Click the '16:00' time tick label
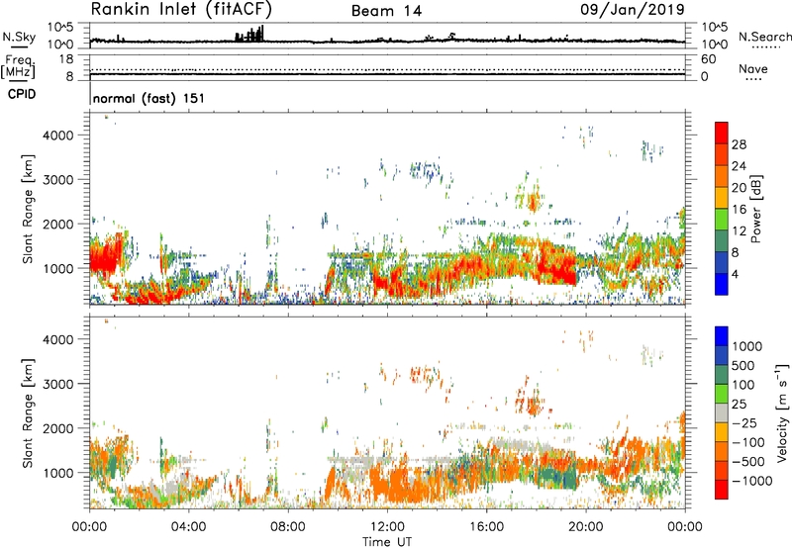Screen dimensions: 792x548 (486, 527)
